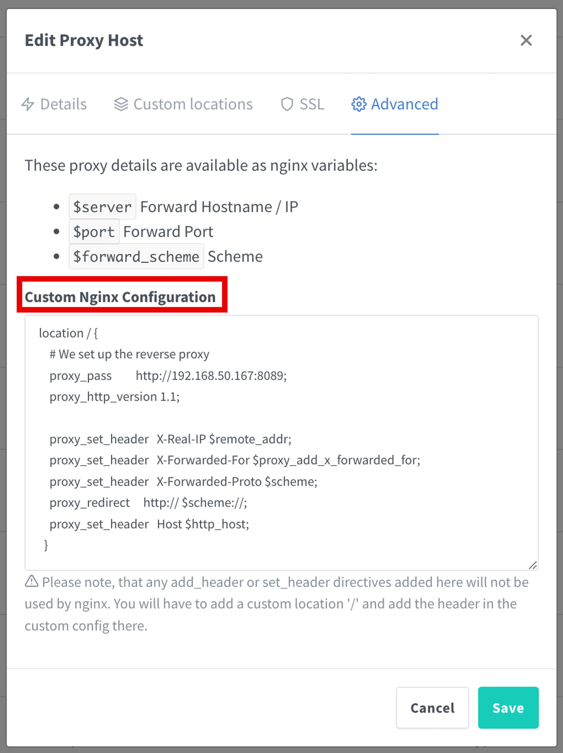Click the textarea resize handle corner

click(x=533, y=565)
